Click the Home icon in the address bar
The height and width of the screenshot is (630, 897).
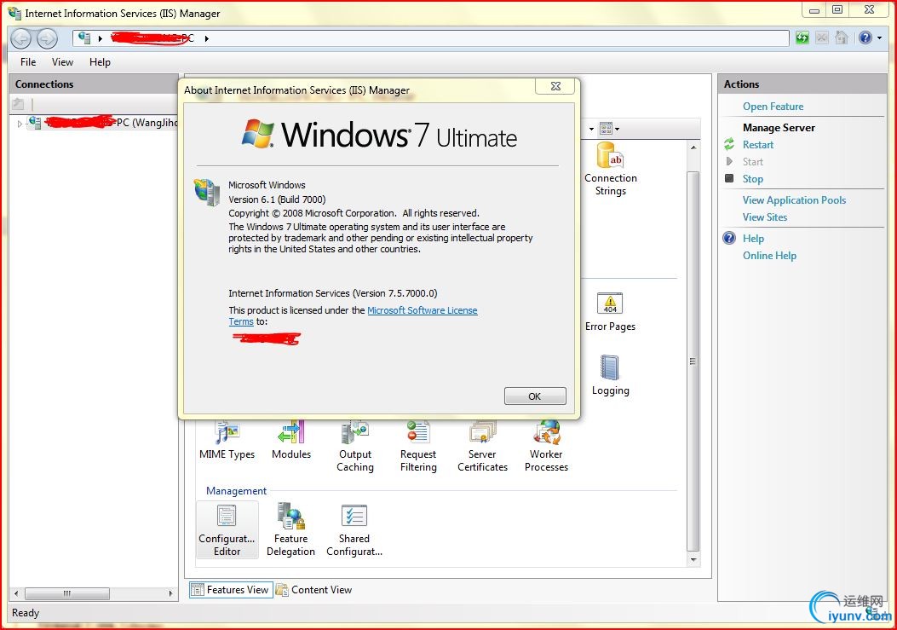[841, 38]
